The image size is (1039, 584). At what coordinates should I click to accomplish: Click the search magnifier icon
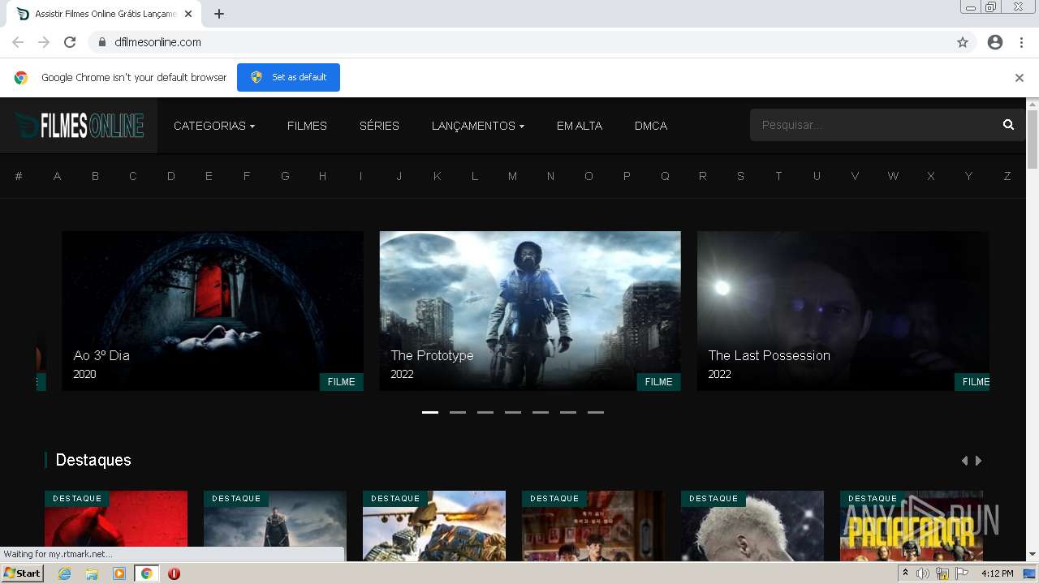pyautogui.click(x=1008, y=125)
